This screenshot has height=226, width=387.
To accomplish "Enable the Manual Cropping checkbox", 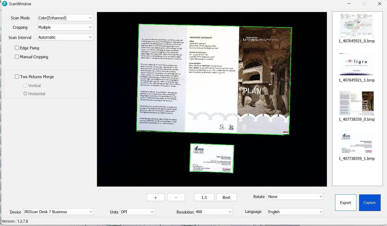I will coord(17,57).
